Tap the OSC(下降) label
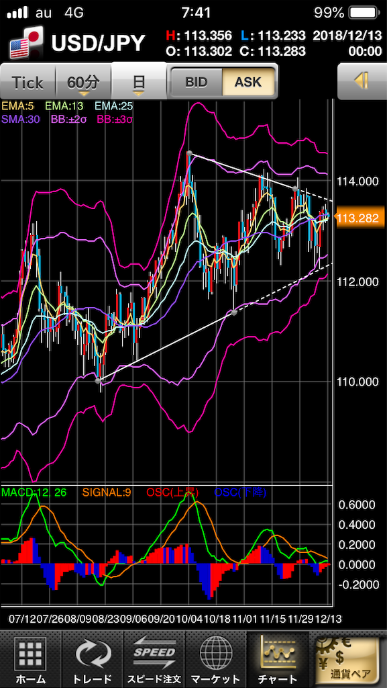The height and width of the screenshot is (688, 387). tap(240, 492)
